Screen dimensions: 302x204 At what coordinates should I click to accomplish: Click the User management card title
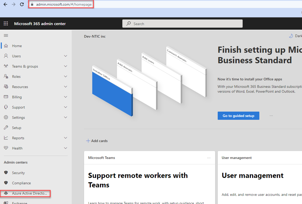[x=237, y=158]
